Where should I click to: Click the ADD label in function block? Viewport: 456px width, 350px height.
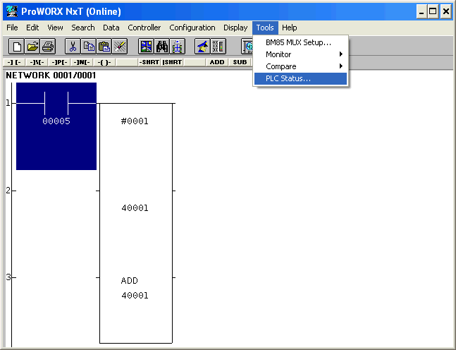tap(130, 281)
